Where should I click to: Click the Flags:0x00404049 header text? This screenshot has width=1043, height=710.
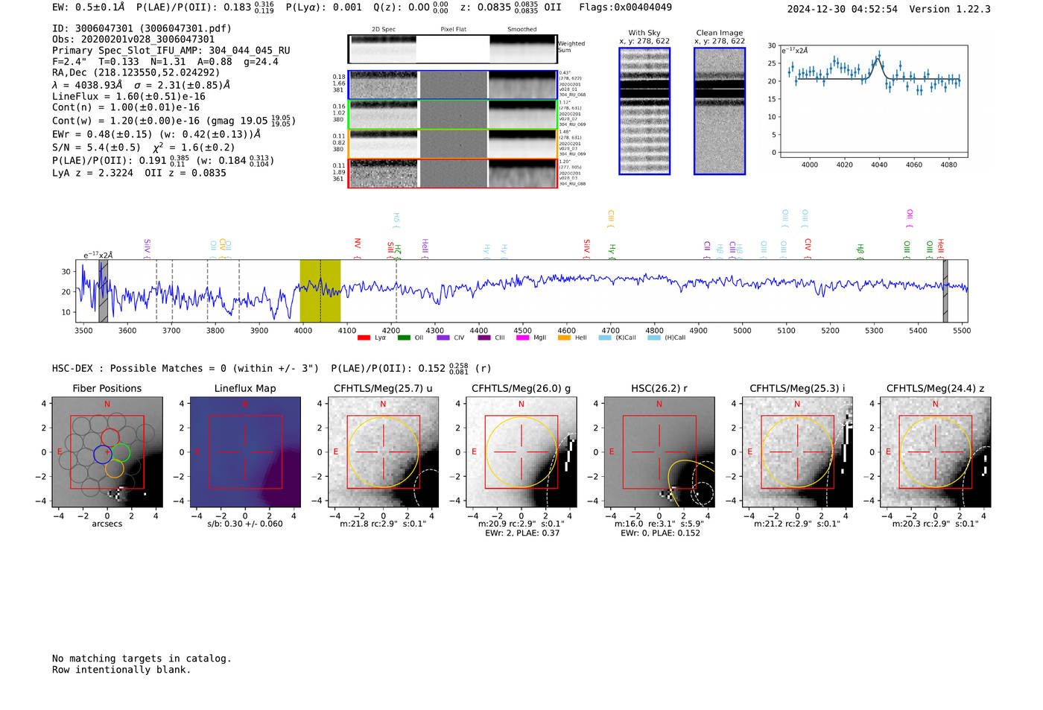pos(625,7)
